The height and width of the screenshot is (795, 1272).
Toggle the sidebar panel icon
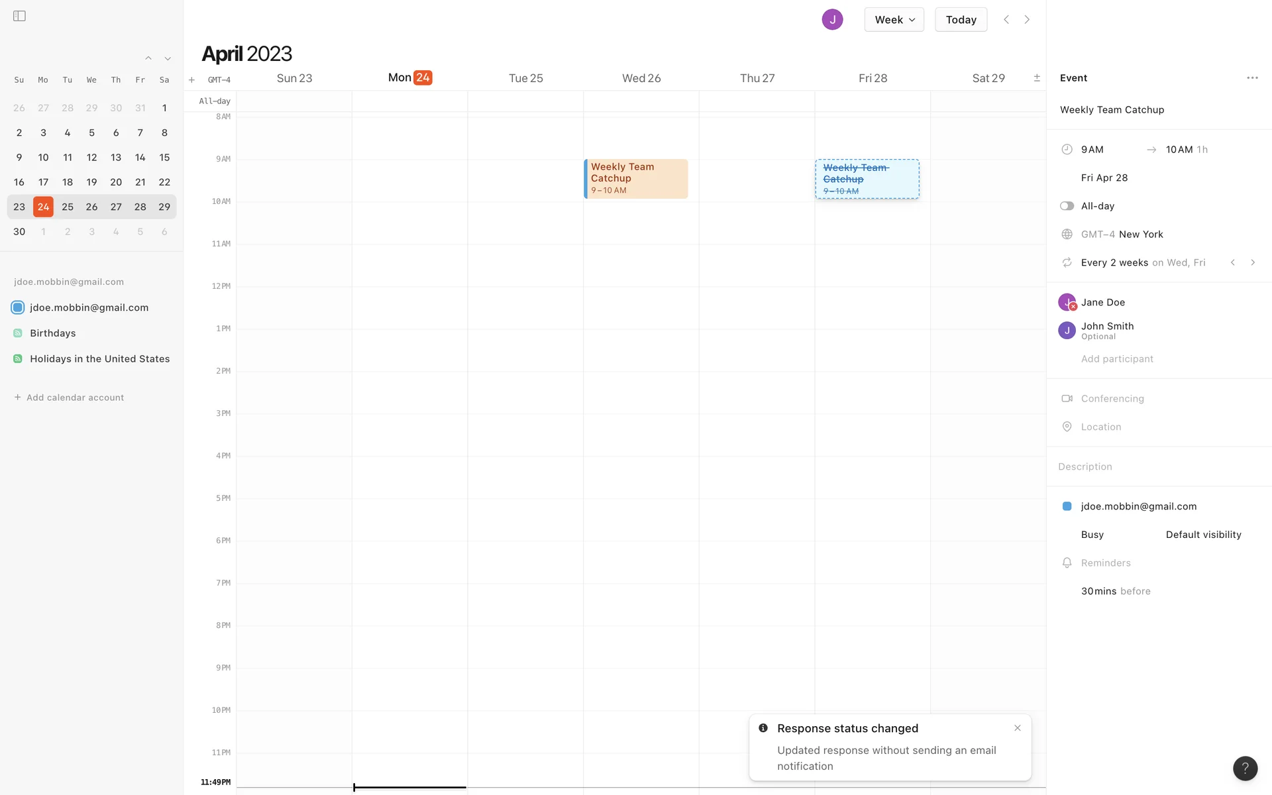pyautogui.click(x=19, y=16)
